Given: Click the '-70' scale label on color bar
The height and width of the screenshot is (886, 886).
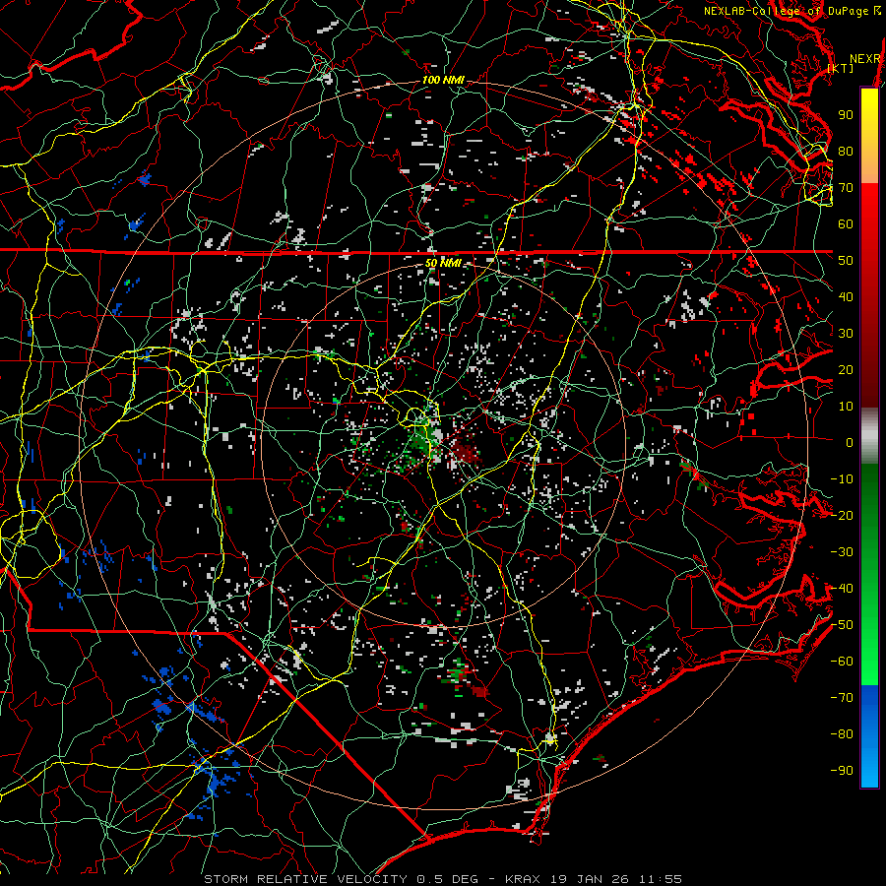Looking at the screenshot, I should (842, 698).
